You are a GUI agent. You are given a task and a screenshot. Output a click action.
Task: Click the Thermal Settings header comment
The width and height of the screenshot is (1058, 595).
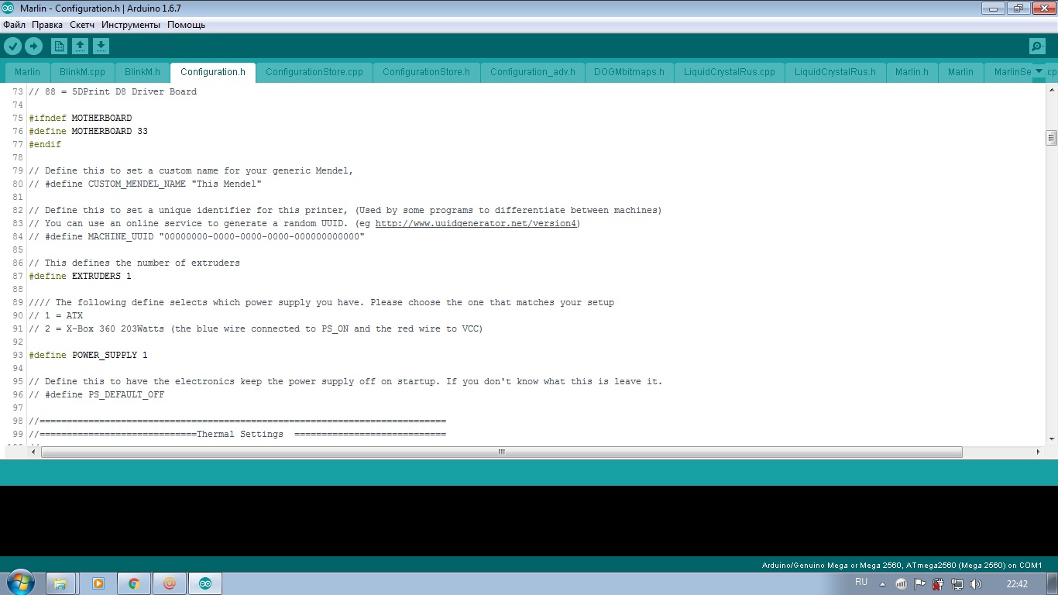pyautogui.click(x=237, y=434)
